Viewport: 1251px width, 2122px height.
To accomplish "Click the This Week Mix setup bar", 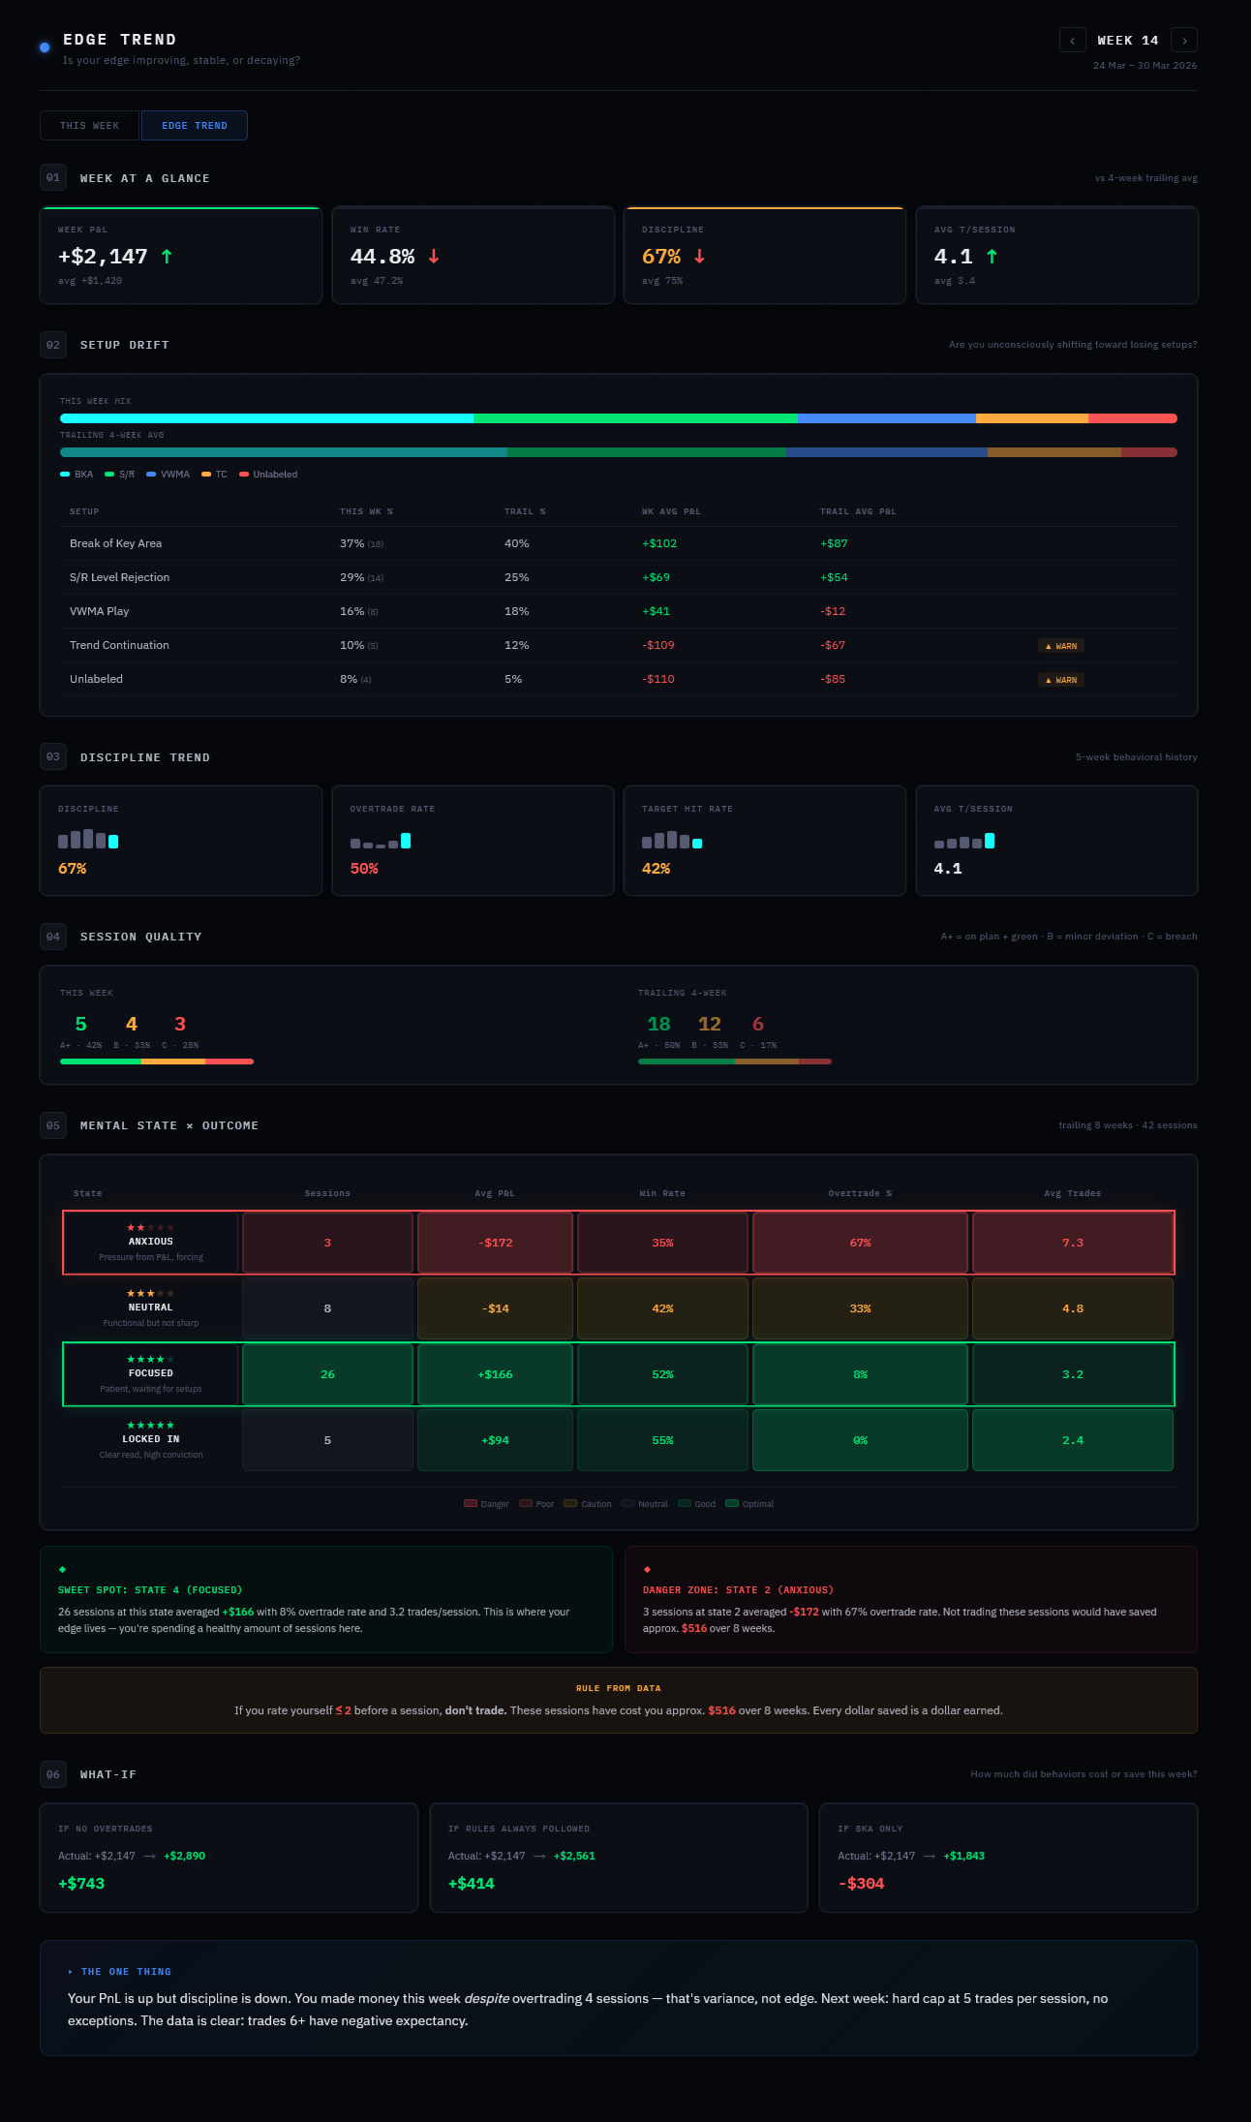I will [x=618, y=418].
